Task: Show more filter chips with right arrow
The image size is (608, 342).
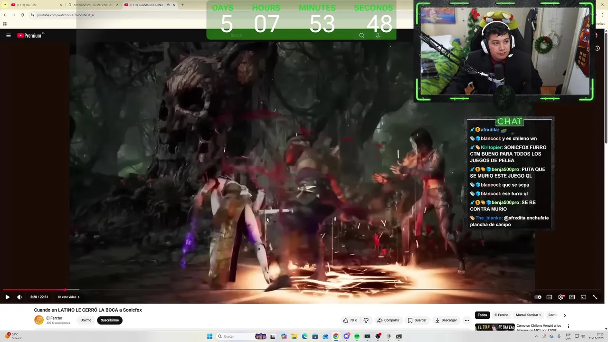Action: coord(564,315)
